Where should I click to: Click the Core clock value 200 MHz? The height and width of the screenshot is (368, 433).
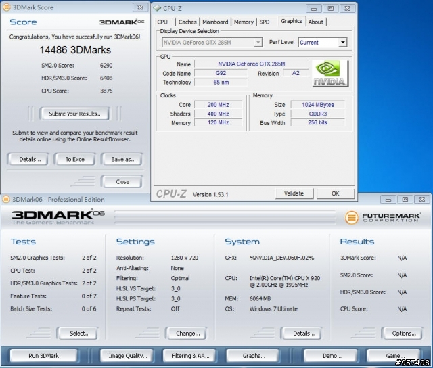[218, 105]
